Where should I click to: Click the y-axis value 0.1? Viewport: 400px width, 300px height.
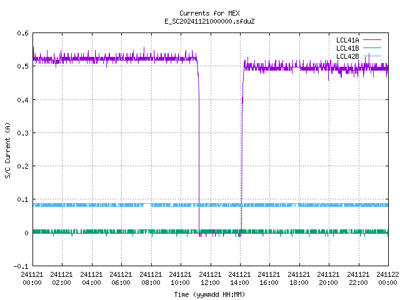[x=22, y=199]
